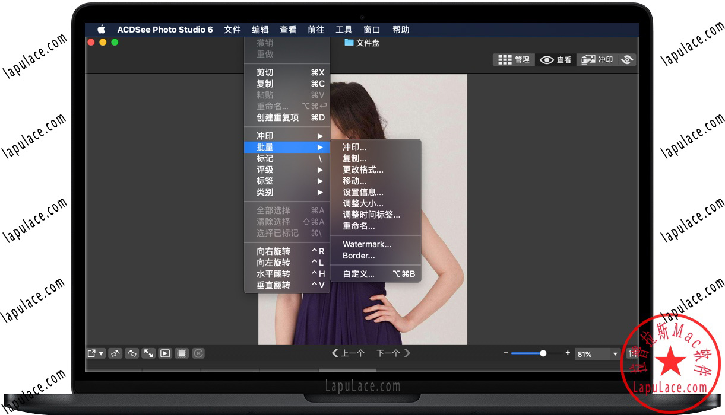Choose 剪切 from the Edit menu
Image resolution: width=725 pixels, height=415 pixels.
287,72
